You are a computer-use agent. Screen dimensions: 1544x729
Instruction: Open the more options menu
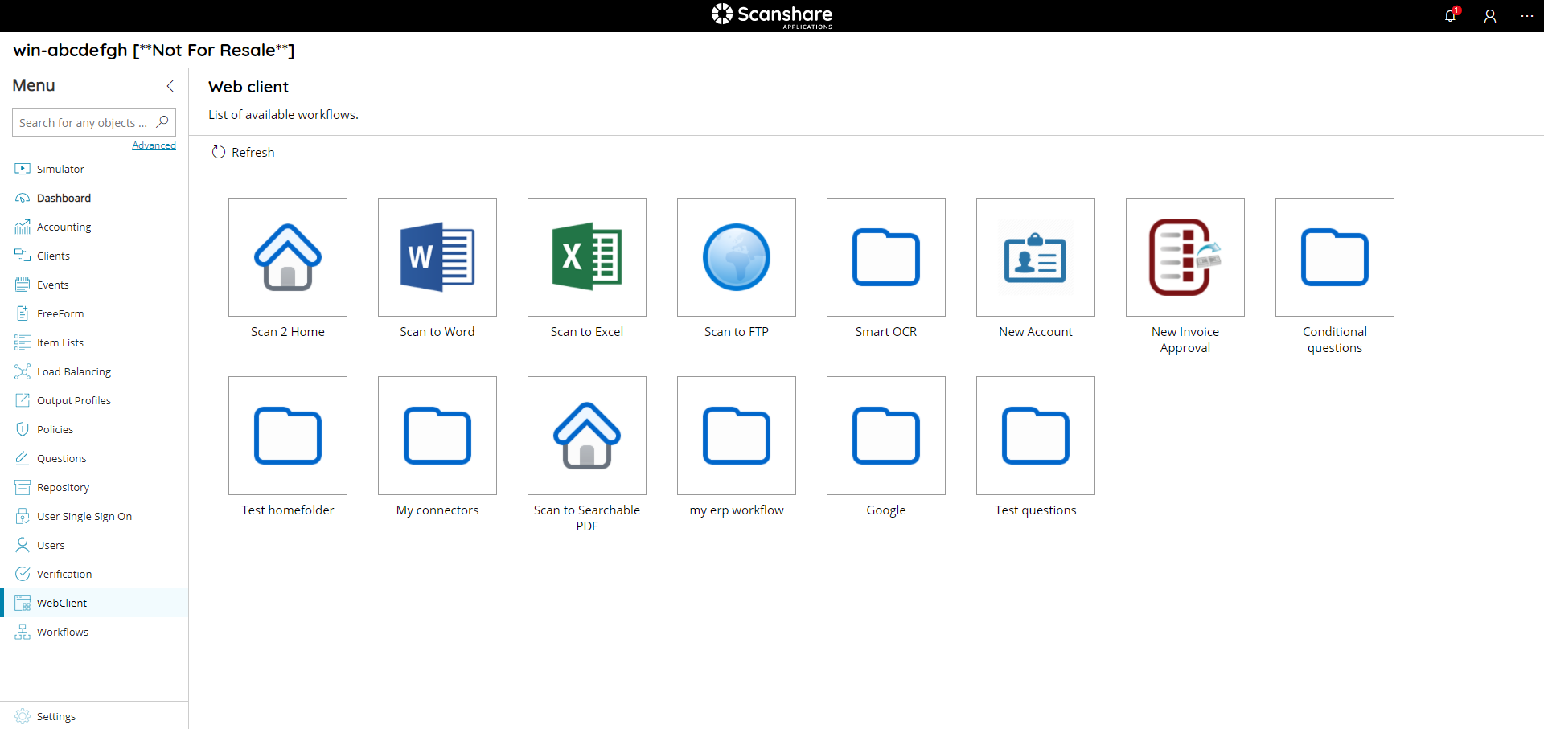pos(1527,16)
